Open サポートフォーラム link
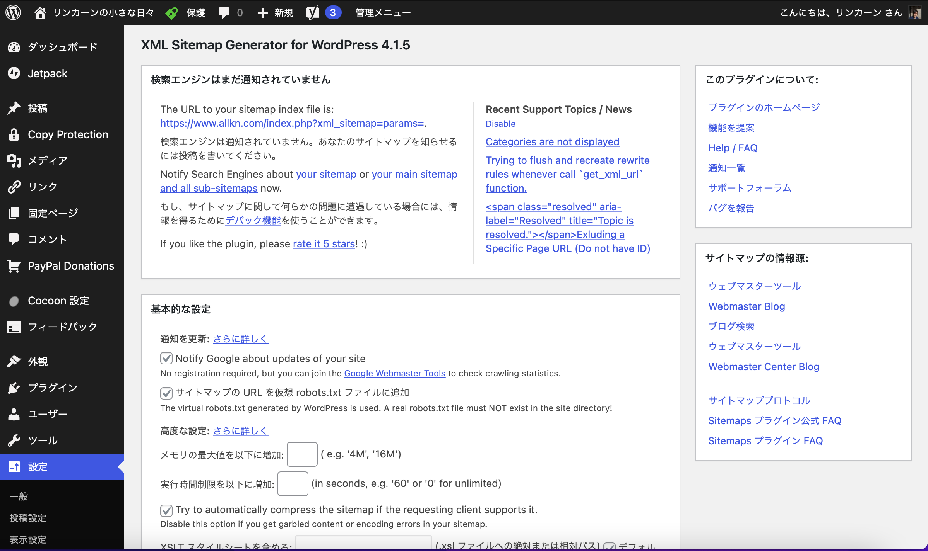Viewport: 928px width, 551px height. (750, 188)
